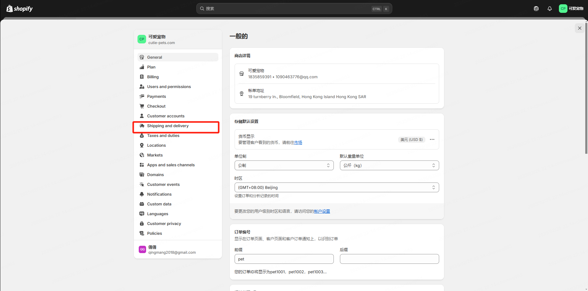Open the 帐户设置 account settings link

click(322, 211)
